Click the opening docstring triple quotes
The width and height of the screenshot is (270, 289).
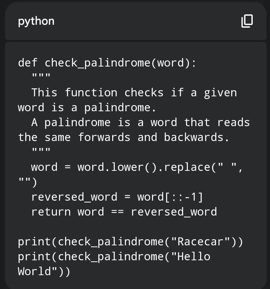[x=41, y=76]
